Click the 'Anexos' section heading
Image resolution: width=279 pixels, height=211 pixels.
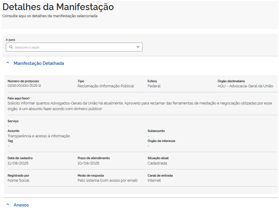click(x=21, y=205)
